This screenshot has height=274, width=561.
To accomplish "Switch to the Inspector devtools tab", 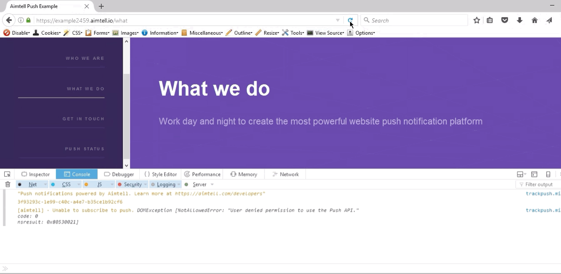I will click(x=36, y=174).
